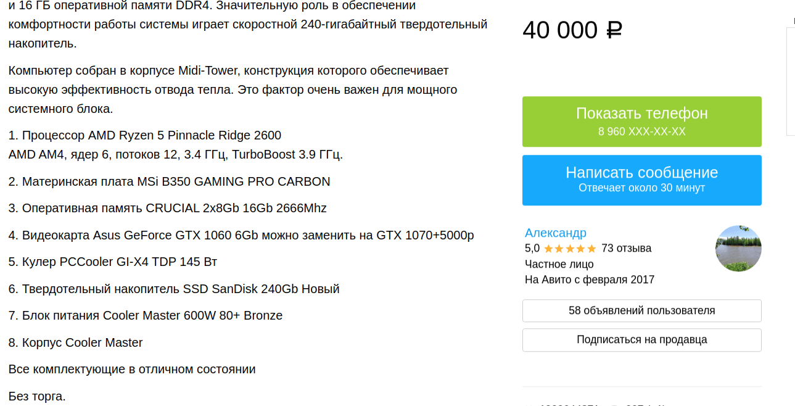Click the "Процессор AMD Ryzen 5" line
This screenshot has height=406, width=795.
[145, 135]
